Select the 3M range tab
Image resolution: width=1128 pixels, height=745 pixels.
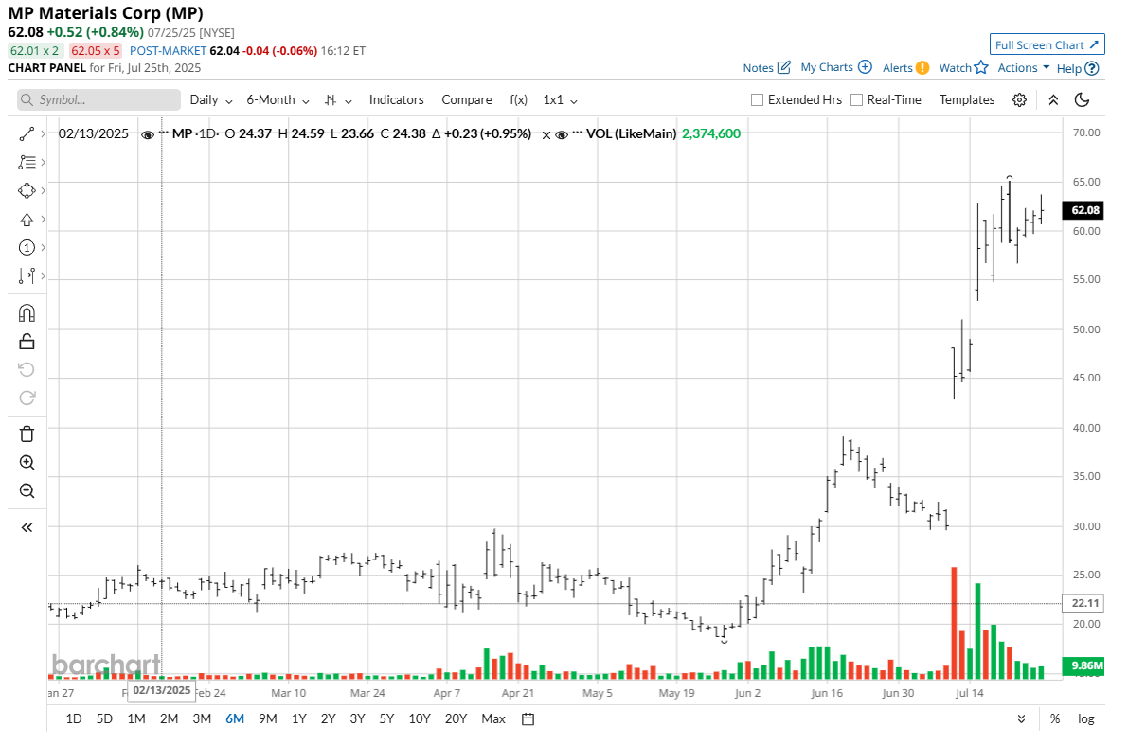point(202,719)
